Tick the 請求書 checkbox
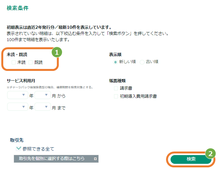 click(116, 88)
